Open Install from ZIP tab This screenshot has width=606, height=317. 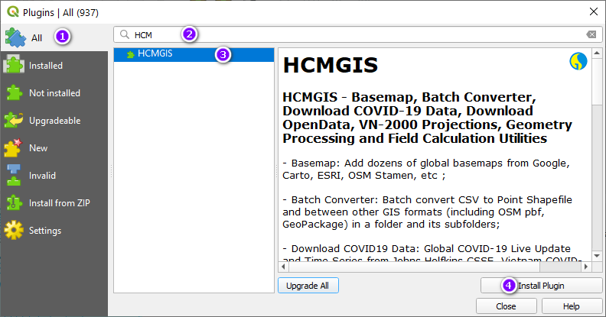54,203
